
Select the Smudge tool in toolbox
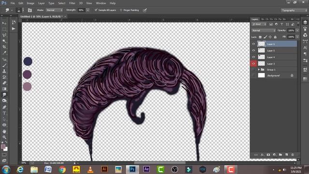(x=4, y=95)
